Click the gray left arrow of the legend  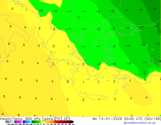(6, 122)
